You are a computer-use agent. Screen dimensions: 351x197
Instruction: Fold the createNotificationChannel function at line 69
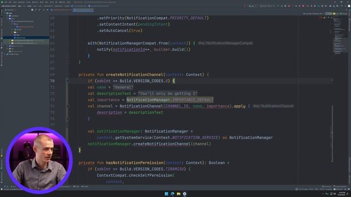click(x=68, y=74)
